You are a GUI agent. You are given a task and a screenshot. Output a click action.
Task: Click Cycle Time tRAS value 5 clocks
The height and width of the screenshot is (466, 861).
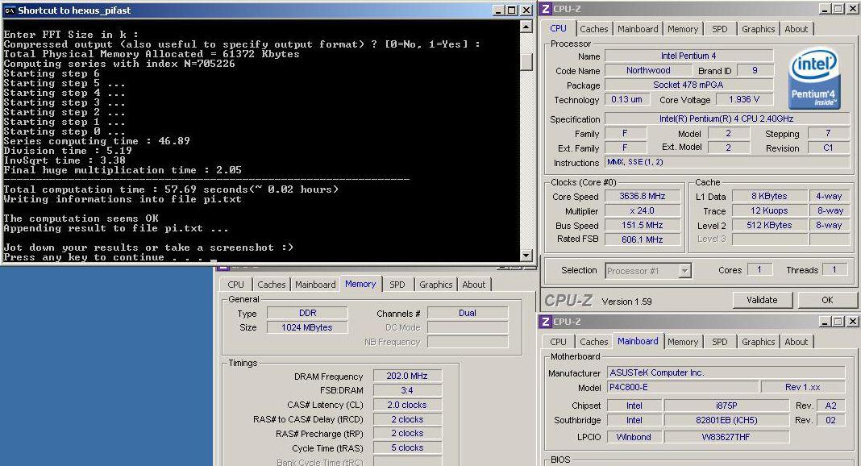(407, 448)
